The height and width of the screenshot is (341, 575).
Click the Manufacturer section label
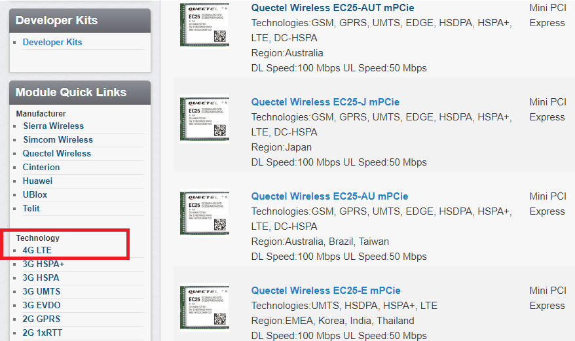[x=41, y=114]
